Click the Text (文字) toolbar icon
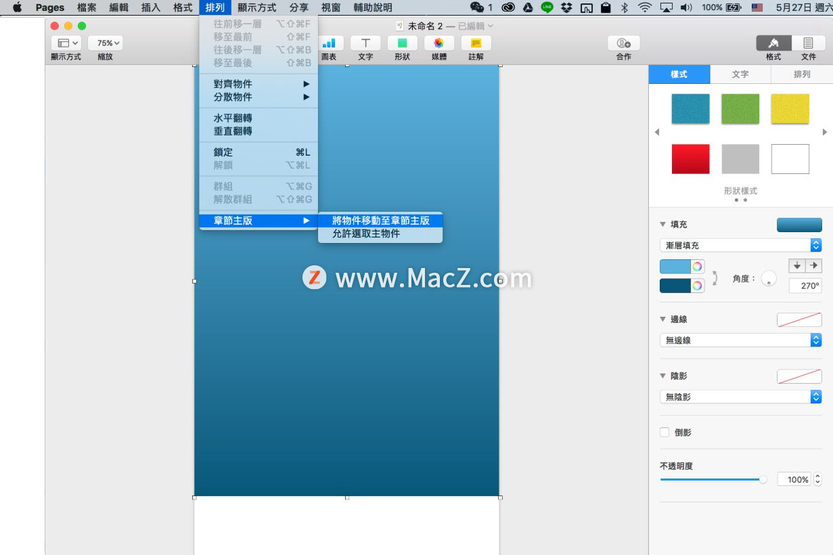833x555 pixels. coord(365,43)
